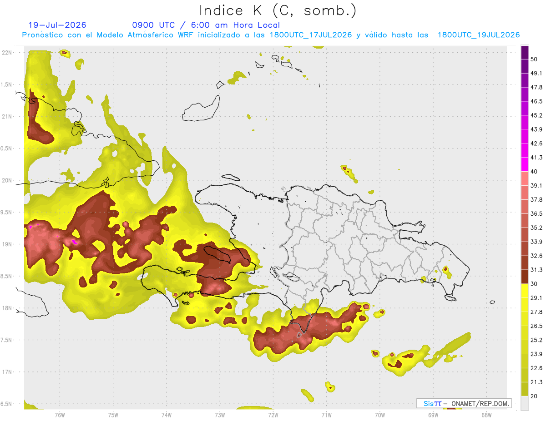546x421 pixels.
Task: Click the '22.6' color bar label
Action: [536, 368]
